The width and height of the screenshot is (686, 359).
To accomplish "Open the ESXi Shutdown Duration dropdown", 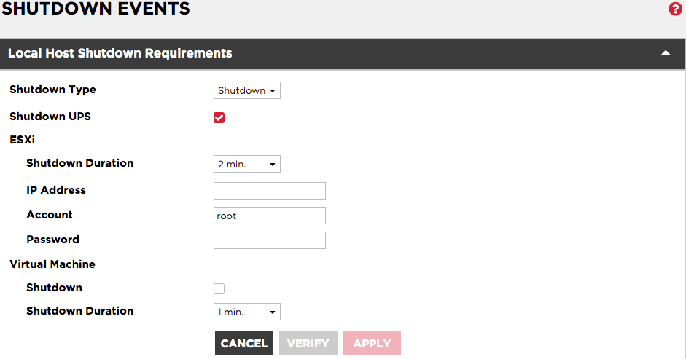I will pos(247,164).
